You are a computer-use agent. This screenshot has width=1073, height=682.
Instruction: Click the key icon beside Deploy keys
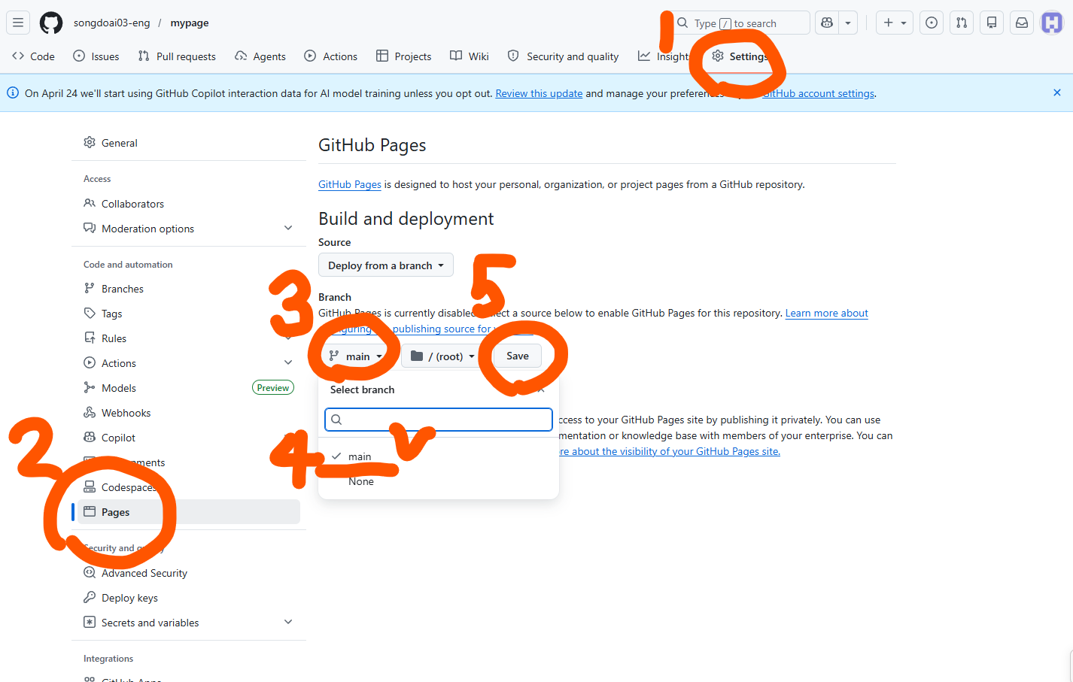pos(90,597)
